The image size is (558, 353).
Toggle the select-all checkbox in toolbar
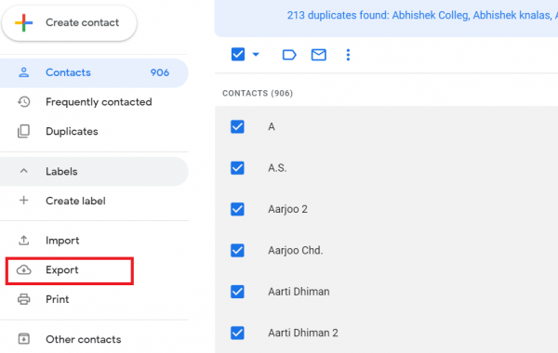pos(238,55)
